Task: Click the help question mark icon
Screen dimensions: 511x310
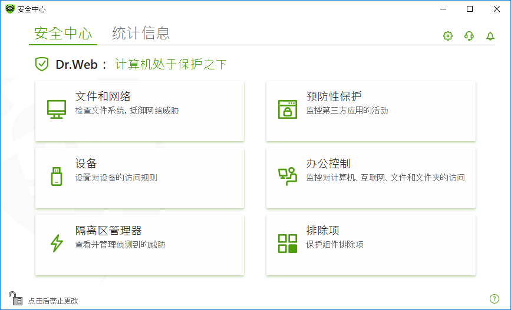Action: [x=494, y=299]
